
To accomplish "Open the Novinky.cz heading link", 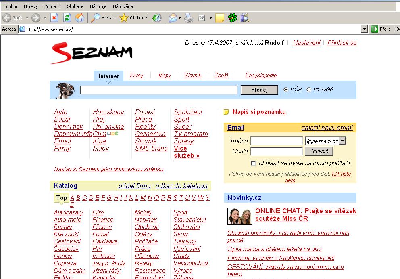I will tap(244, 198).
